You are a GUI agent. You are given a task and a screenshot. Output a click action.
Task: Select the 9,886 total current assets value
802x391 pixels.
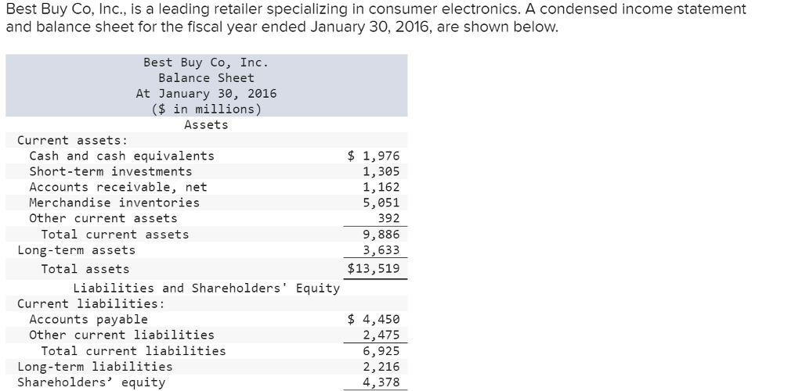coord(381,235)
